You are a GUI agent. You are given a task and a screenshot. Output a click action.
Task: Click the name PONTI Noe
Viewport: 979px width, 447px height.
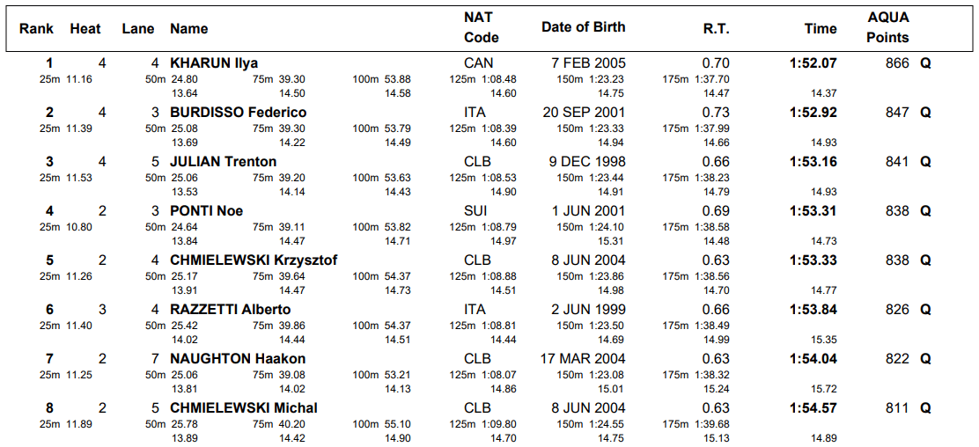206,211
